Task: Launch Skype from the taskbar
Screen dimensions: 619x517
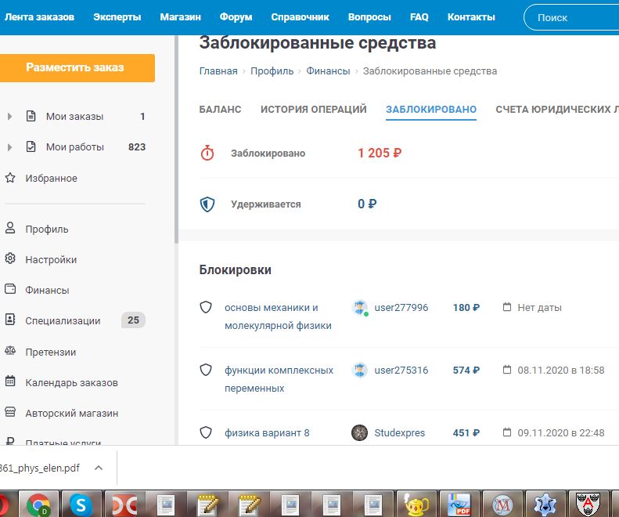Action: coord(79,503)
